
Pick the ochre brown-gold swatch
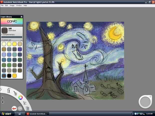click(x=4, y=49)
